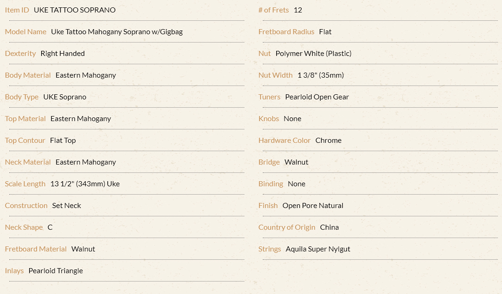This screenshot has width=502, height=294.
Task: Click the Fretboard Material label
Action: (36, 249)
